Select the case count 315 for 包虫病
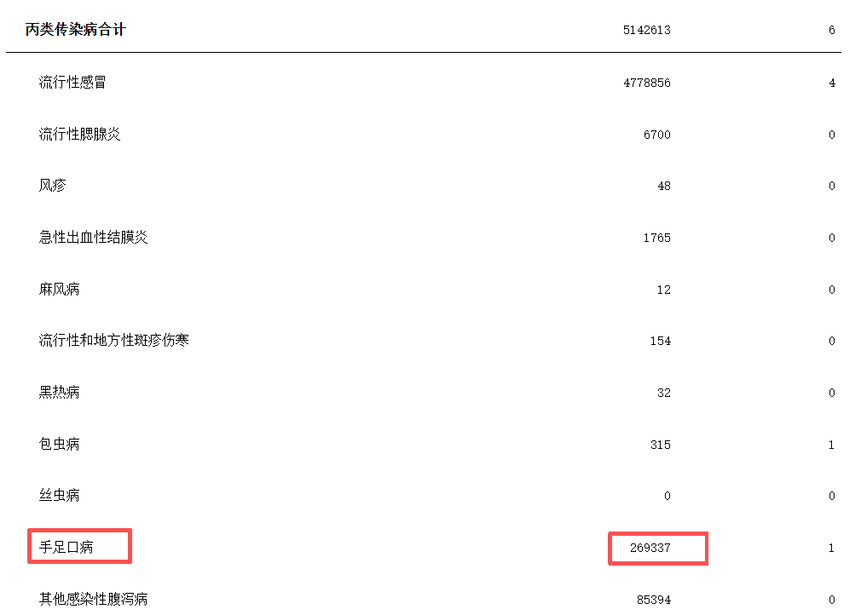 660,445
